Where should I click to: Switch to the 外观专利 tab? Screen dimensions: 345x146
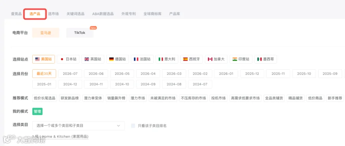pos(128,14)
